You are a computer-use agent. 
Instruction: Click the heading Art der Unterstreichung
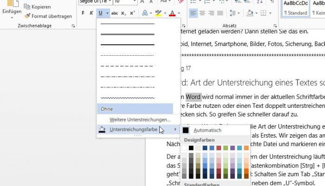[232, 83]
